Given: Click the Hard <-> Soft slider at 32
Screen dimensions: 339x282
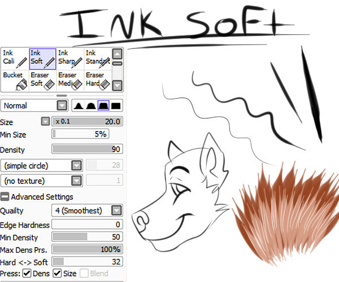Looking at the screenshot, I should pyautogui.click(x=87, y=262).
